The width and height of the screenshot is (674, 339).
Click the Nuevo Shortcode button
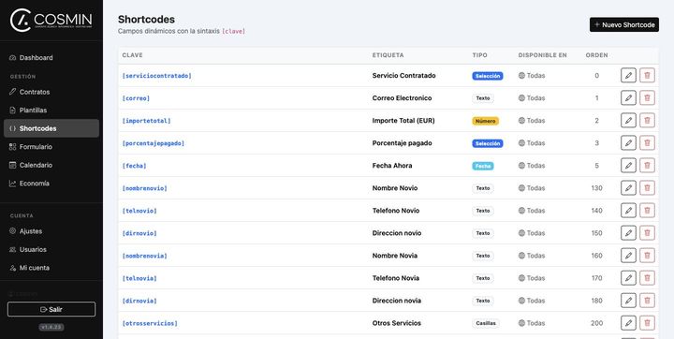tap(624, 24)
